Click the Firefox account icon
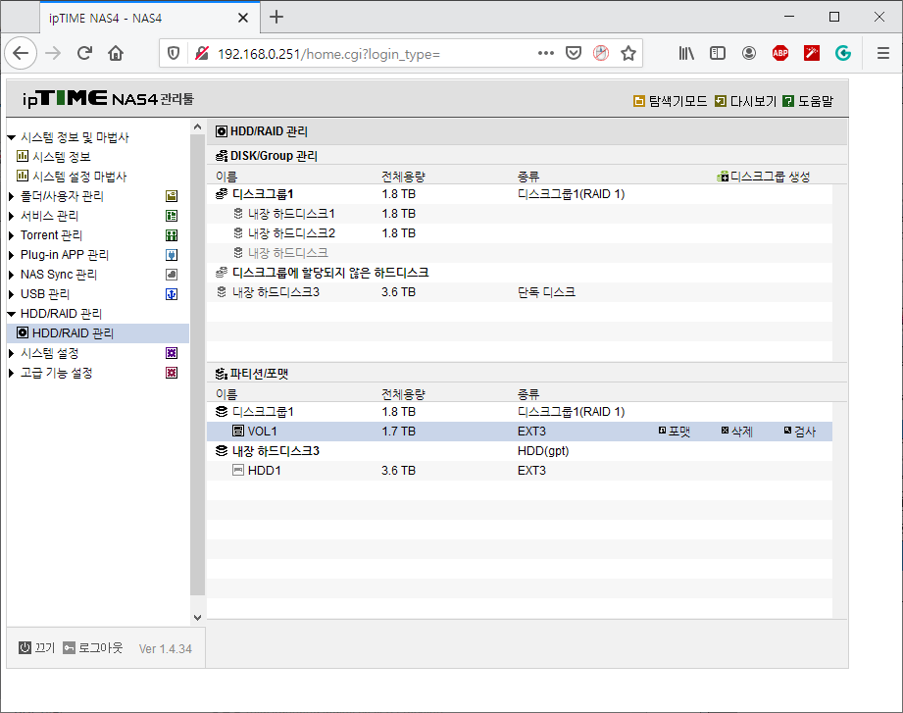This screenshot has height=713, width=903. coord(749,54)
